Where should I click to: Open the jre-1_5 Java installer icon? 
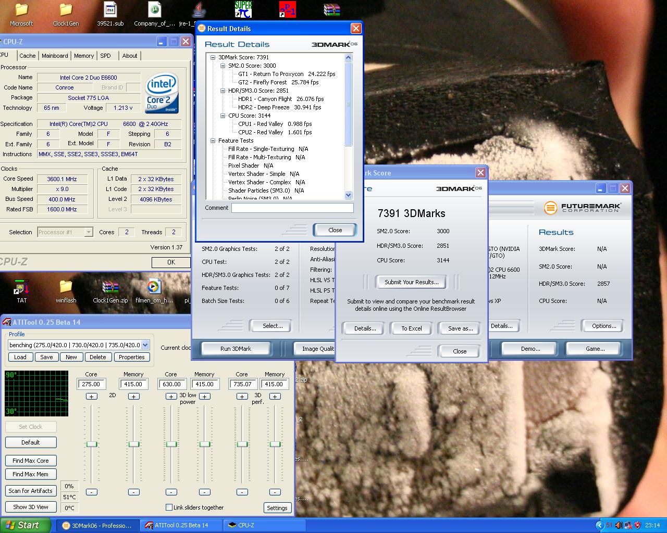click(x=199, y=15)
